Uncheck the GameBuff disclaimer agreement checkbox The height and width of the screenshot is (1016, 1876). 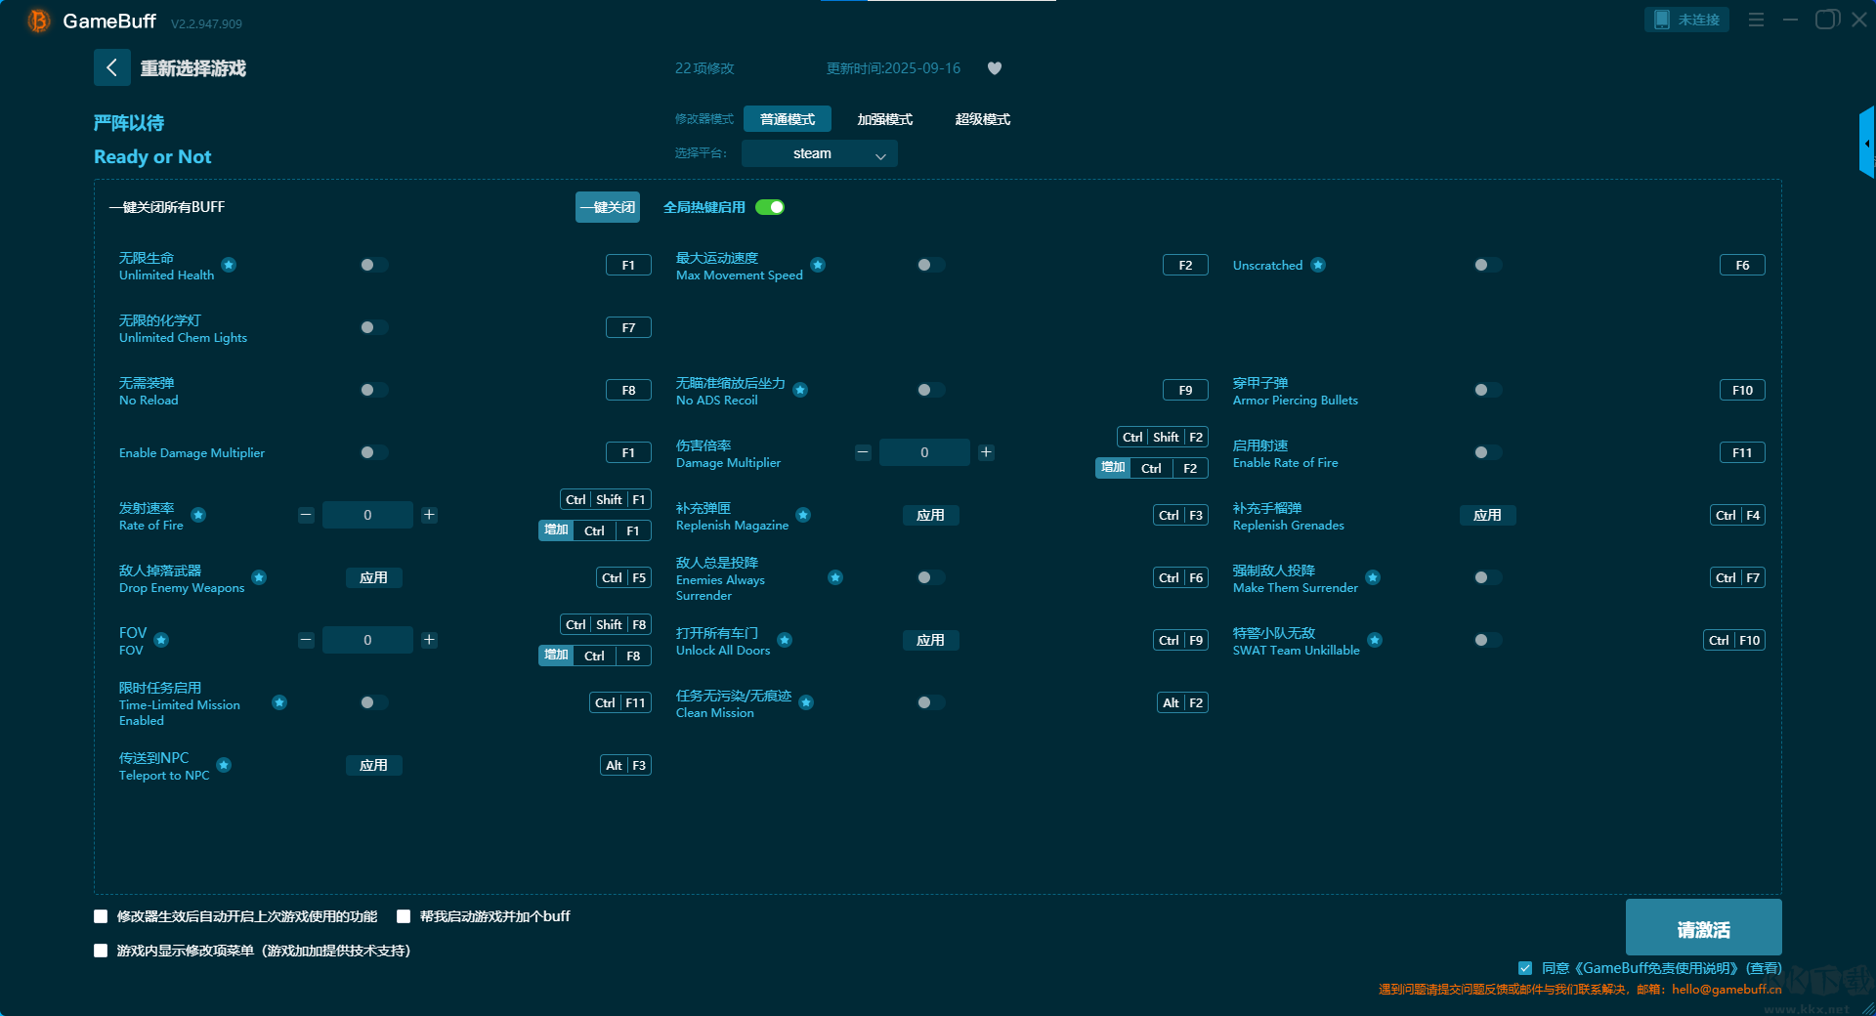tap(1525, 968)
